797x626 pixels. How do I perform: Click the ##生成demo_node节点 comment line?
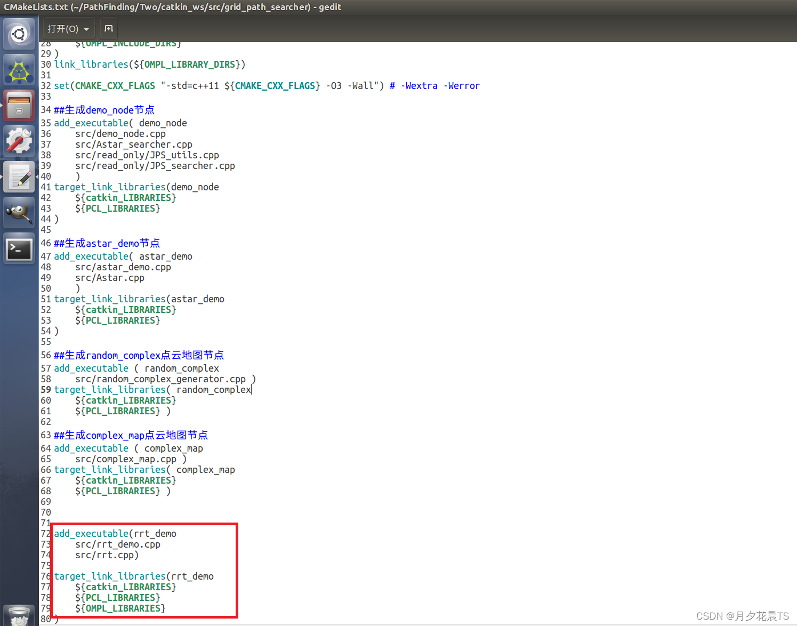pyautogui.click(x=104, y=110)
